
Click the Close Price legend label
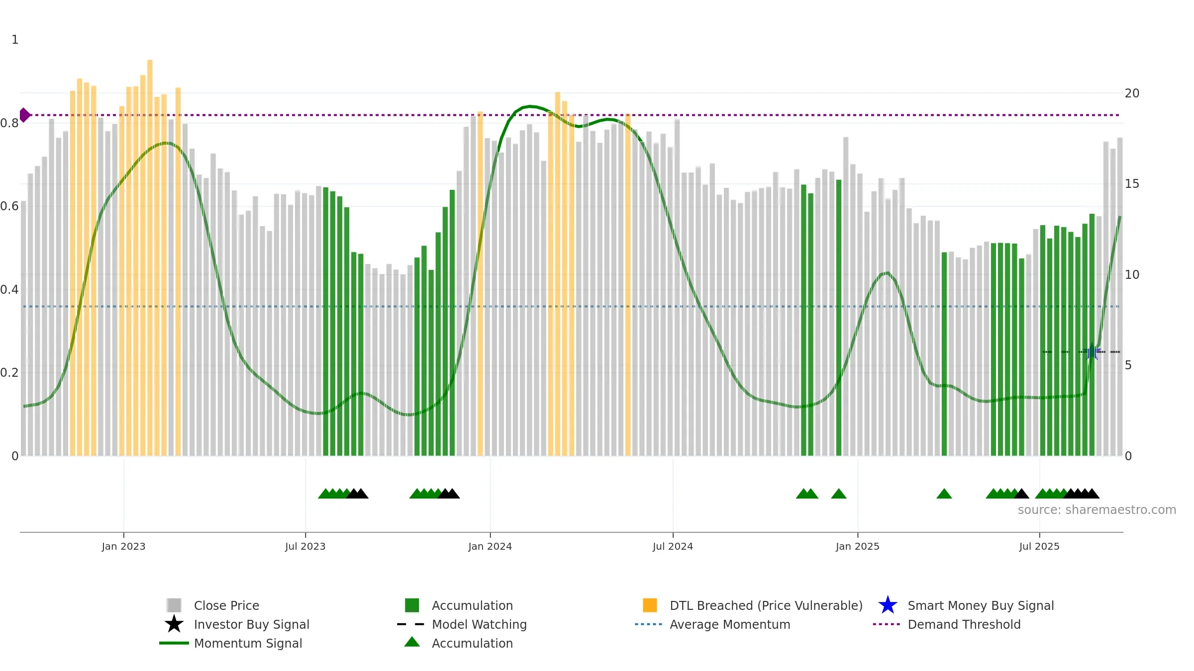pos(226,605)
